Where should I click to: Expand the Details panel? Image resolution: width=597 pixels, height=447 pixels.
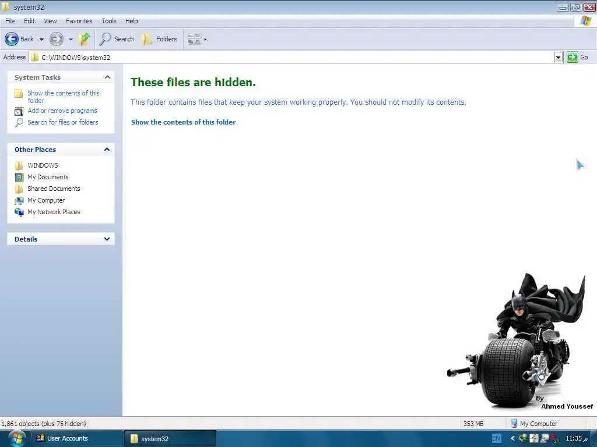coord(107,239)
